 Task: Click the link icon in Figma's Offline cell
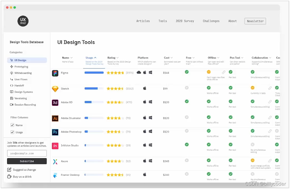pyautogui.click(x=224, y=72)
